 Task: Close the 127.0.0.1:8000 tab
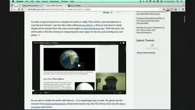[89, 5]
